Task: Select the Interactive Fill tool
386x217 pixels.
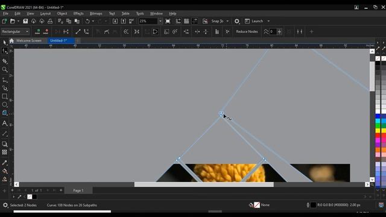Action: tap(4, 171)
